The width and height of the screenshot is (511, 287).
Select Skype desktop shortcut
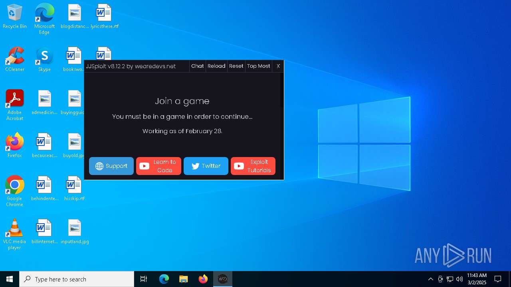(x=44, y=60)
